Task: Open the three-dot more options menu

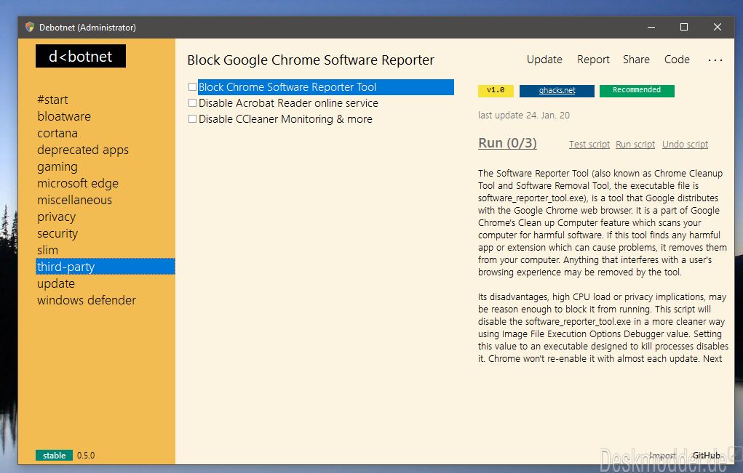Action: click(x=715, y=60)
